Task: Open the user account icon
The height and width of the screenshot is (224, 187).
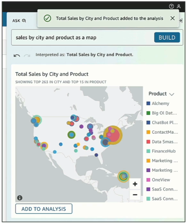Action: point(179,6)
